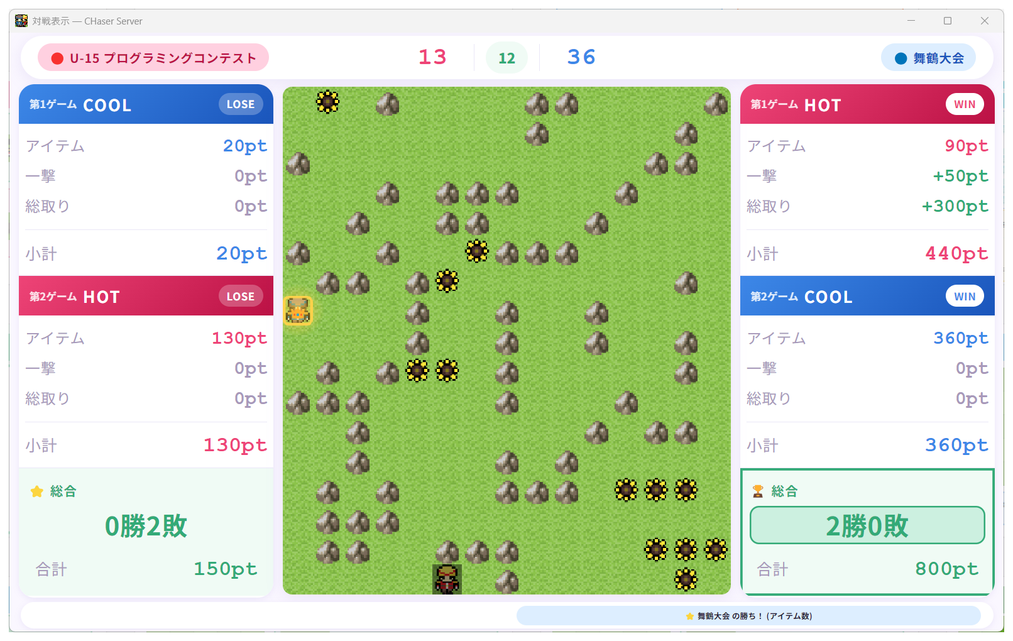Click the WIN badge in the 第1ゲーム HOT header

[x=965, y=104]
